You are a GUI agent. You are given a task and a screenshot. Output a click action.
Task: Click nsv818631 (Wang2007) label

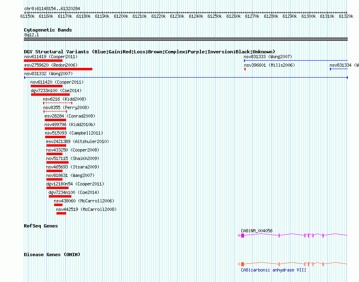70,175
